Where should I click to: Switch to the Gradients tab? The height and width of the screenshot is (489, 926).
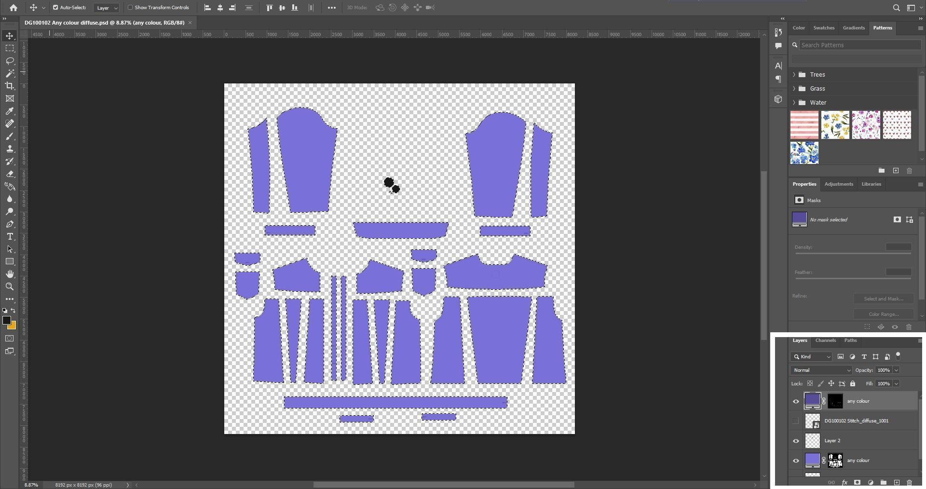854,28
